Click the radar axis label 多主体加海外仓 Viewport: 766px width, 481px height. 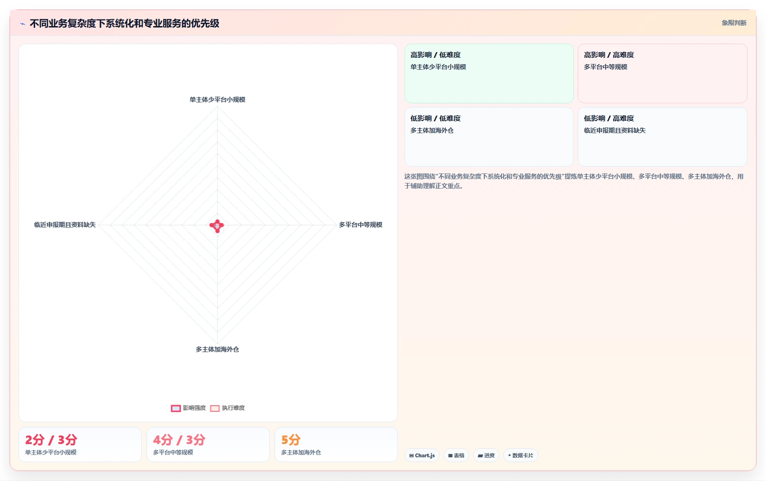click(217, 349)
